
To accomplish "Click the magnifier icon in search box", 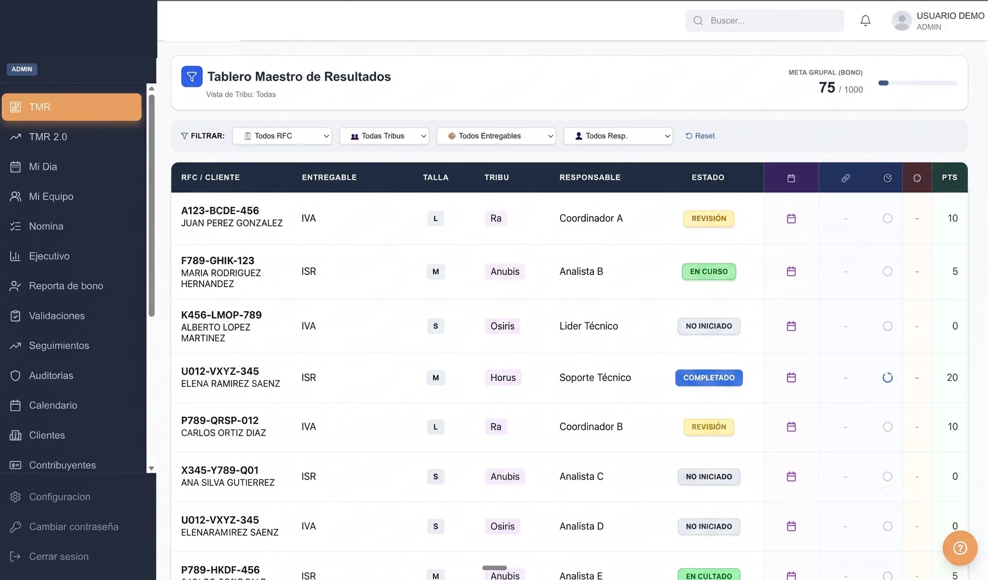I will [698, 21].
